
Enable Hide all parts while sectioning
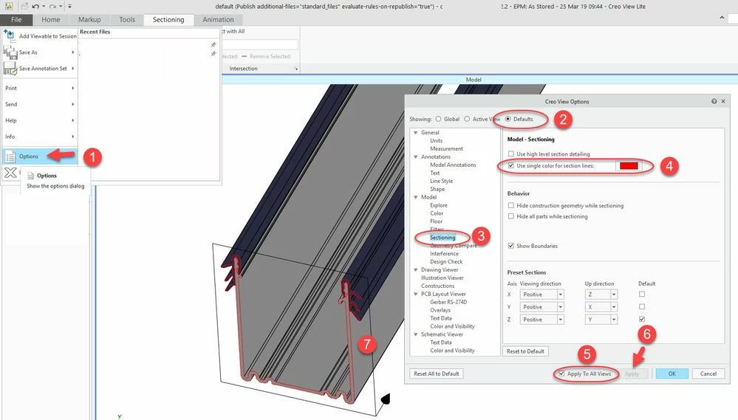click(x=510, y=216)
